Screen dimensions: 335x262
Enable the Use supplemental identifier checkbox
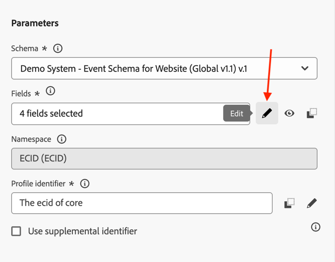coord(17,231)
